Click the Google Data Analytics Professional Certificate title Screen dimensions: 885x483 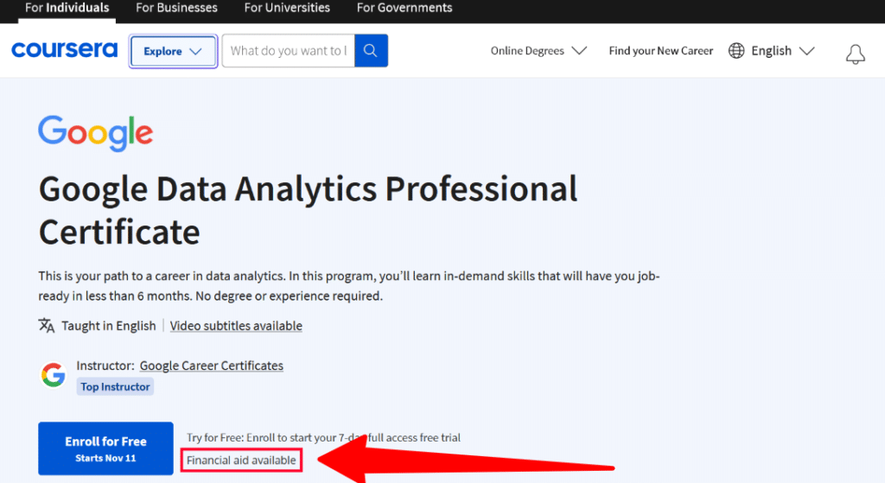click(x=309, y=210)
